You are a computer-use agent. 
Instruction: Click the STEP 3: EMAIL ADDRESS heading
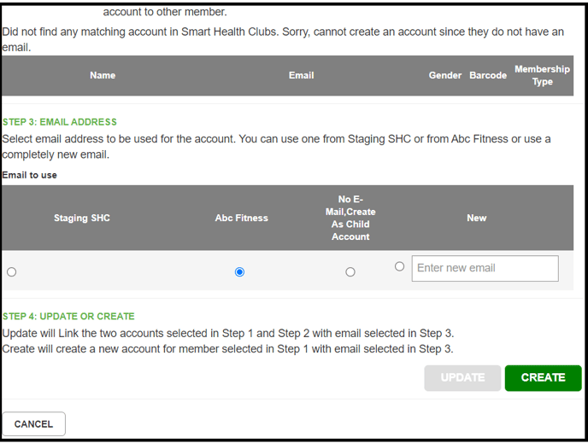[60, 122]
